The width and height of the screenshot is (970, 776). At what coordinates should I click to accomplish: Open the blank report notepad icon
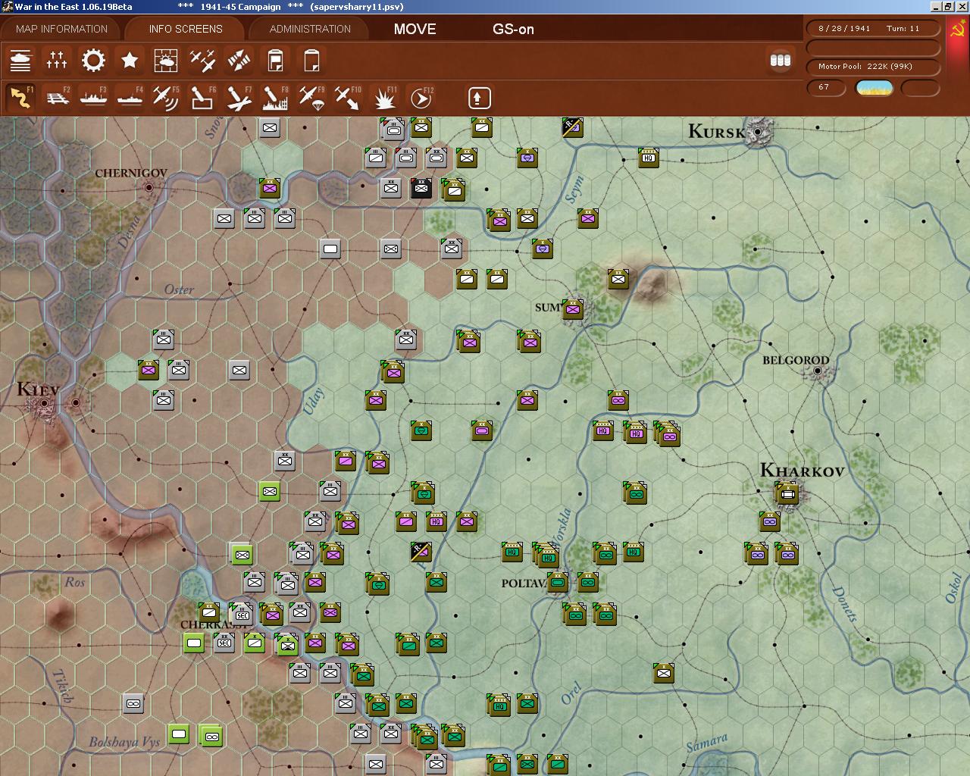(x=311, y=61)
